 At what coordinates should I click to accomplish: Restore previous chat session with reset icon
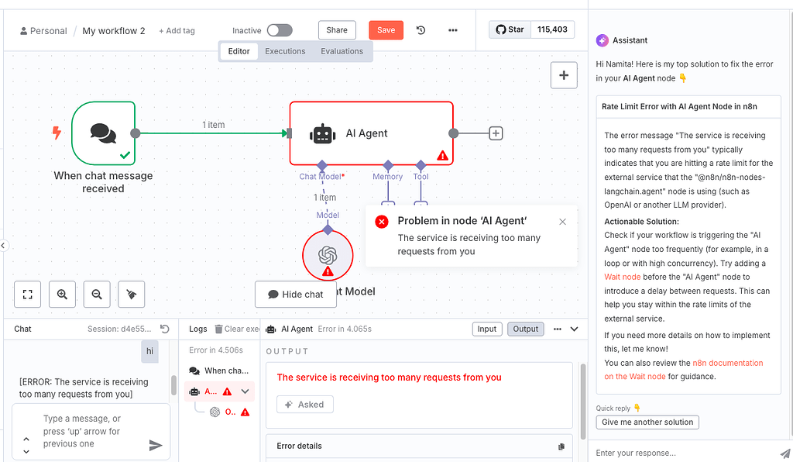pyautogui.click(x=164, y=329)
